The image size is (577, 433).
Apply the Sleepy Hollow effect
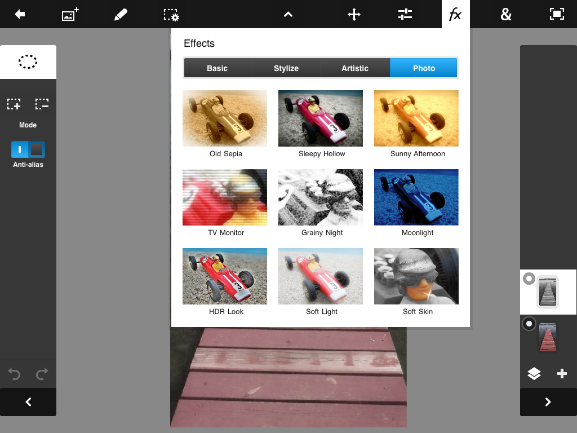coord(321,118)
